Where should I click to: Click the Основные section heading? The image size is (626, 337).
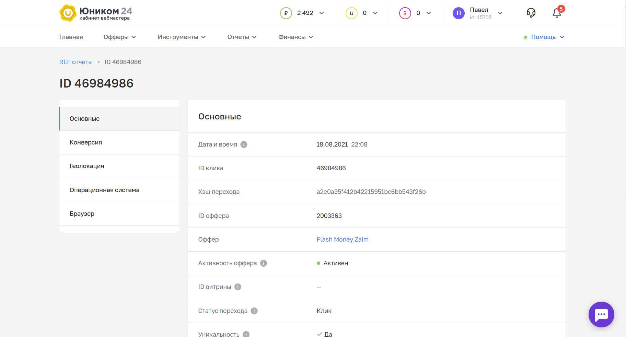click(220, 117)
